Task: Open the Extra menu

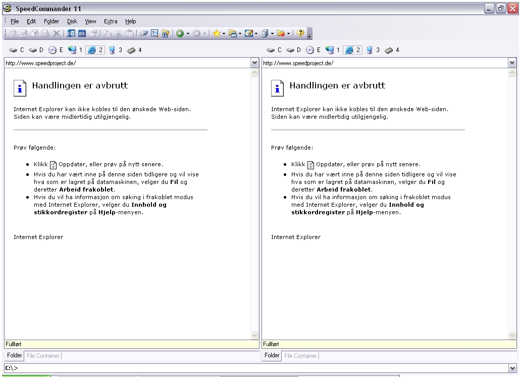Action: coord(111,21)
